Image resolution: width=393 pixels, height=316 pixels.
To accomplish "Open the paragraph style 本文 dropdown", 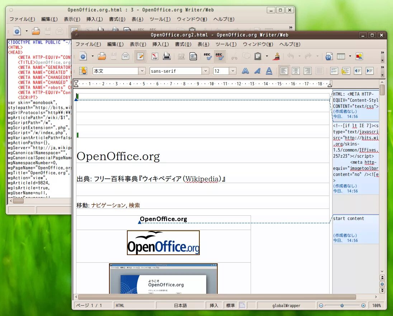I will coord(142,71).
